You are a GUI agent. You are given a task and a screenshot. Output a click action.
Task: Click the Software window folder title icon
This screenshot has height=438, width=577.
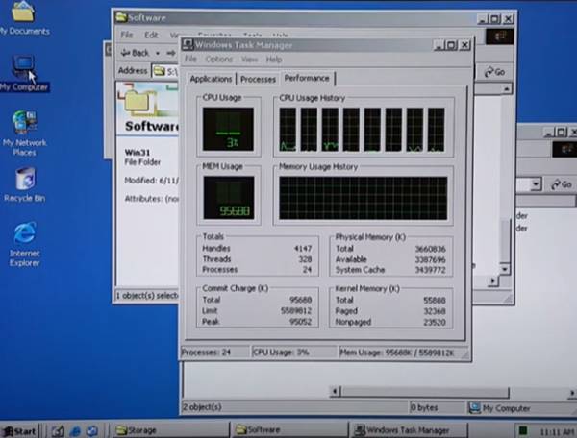pos(120,17)
